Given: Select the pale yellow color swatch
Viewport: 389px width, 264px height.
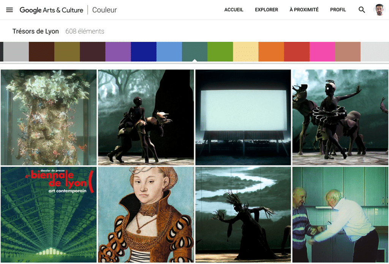Looking at the screenshot, I should [x=246, y=52].
